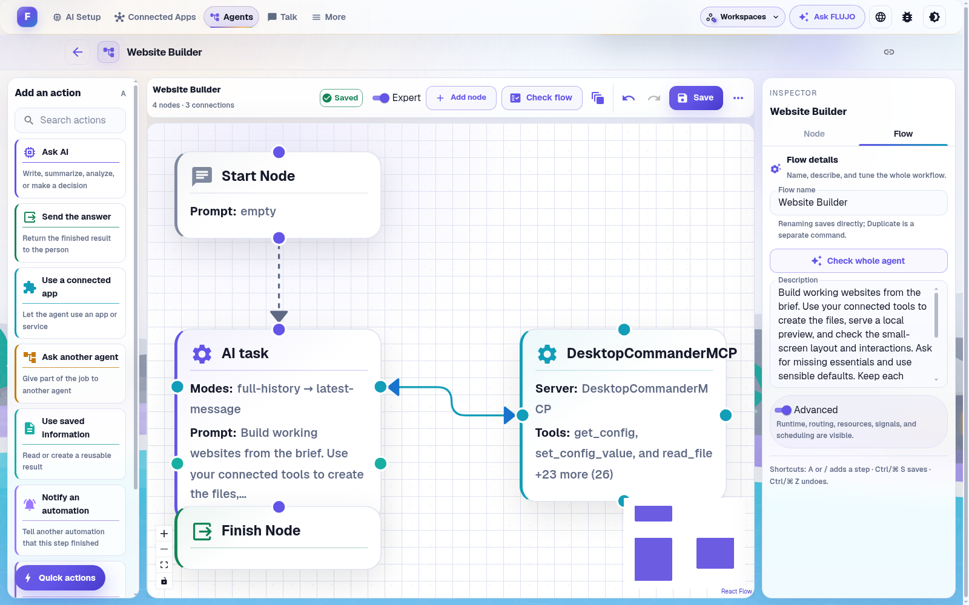The height and width of the screenshot is (605, 969).
Task: Turn off the Advanced switch
Action: click(x=783, y=410)
